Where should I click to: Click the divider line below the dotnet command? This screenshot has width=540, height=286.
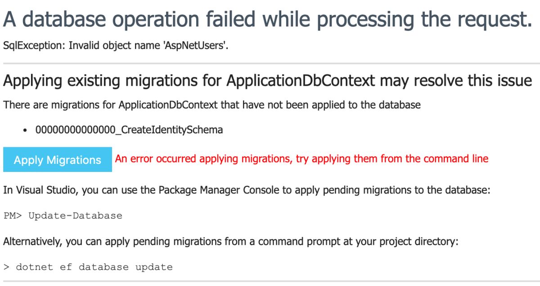tap(270, 282)
